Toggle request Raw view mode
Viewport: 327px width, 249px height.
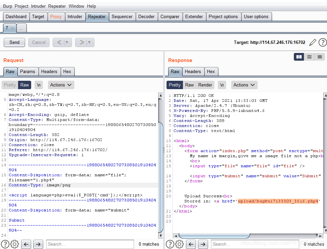(24, 85)
